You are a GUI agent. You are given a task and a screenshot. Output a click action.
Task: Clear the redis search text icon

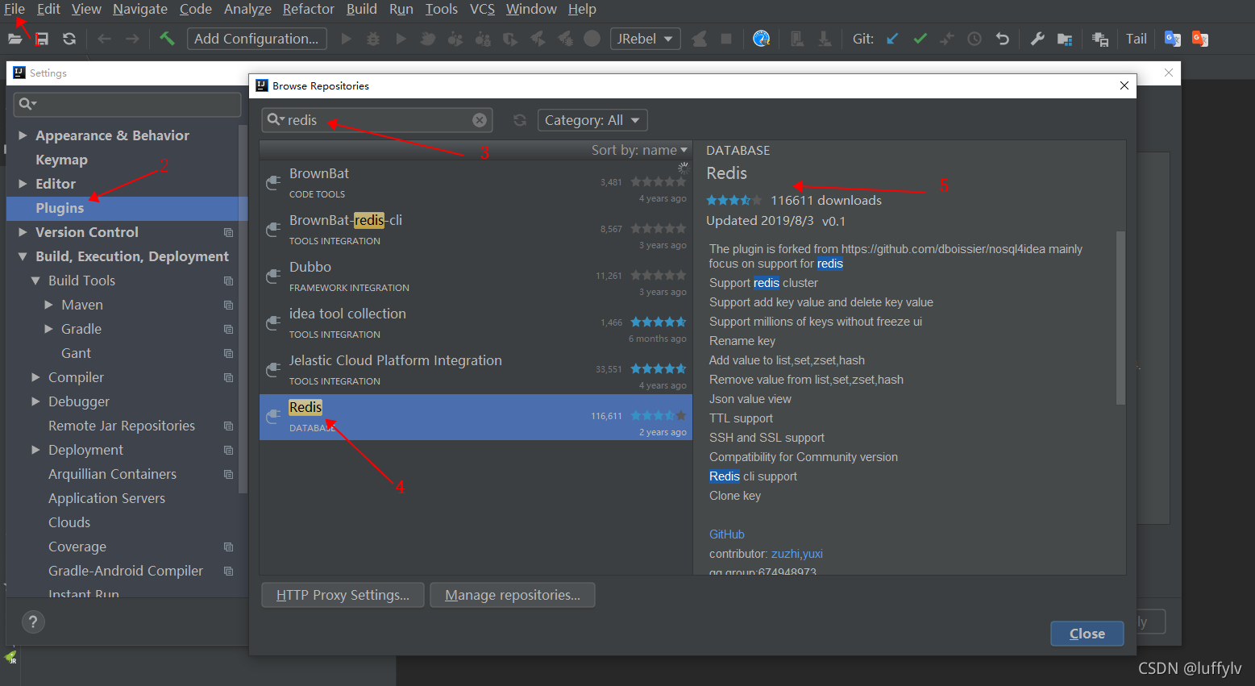(x=480, y=120)
